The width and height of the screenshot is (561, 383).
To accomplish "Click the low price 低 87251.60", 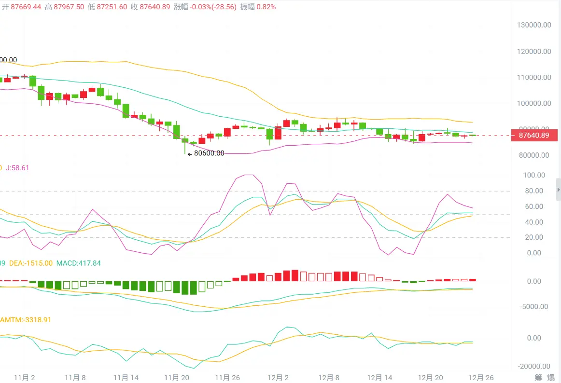I will pos(107,7).
